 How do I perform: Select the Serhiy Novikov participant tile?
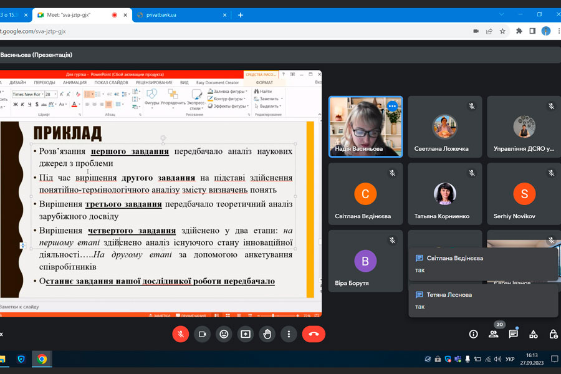point(524,194)
